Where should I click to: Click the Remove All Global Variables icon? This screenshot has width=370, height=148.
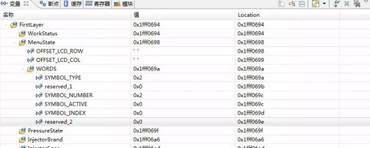coord(357,3)
